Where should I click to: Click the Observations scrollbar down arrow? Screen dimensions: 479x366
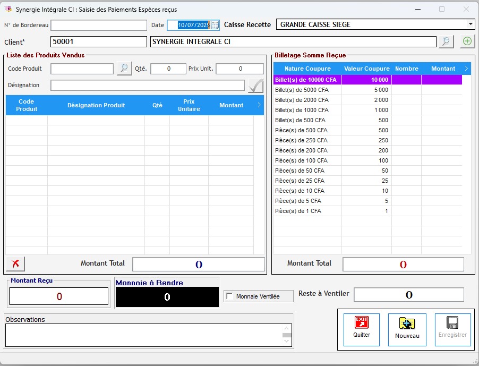tap(287, 342)
